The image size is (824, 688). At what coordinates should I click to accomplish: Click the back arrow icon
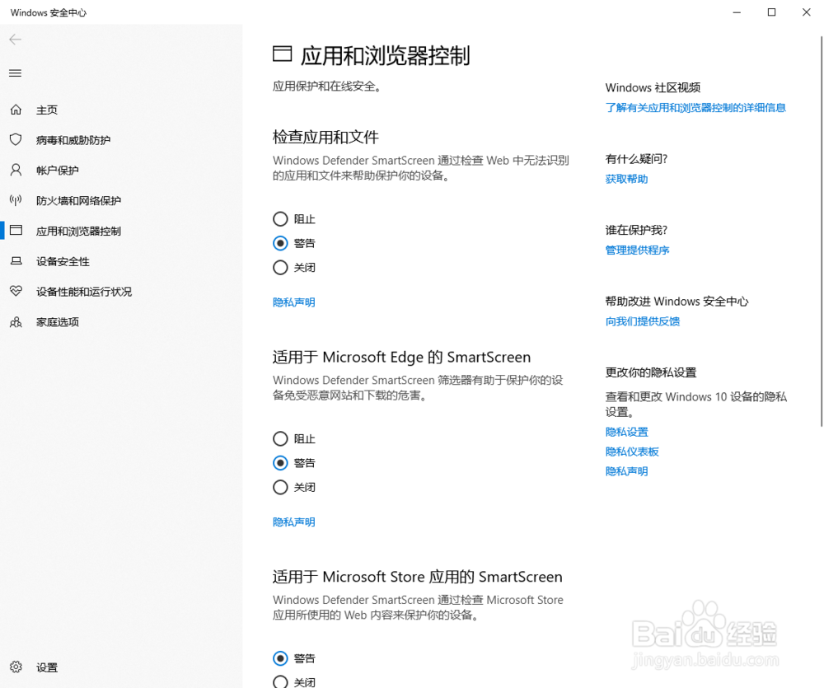(15, 40)
